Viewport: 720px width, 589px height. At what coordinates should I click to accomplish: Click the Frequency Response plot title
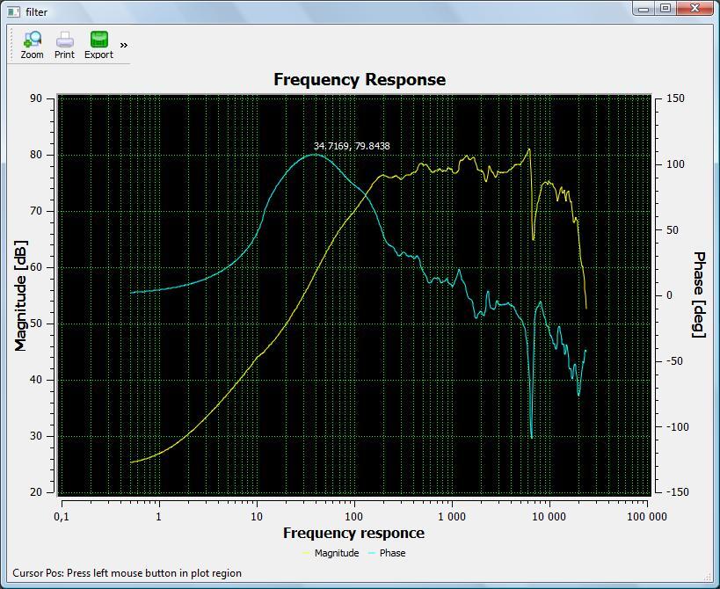[x=360, y=79]
